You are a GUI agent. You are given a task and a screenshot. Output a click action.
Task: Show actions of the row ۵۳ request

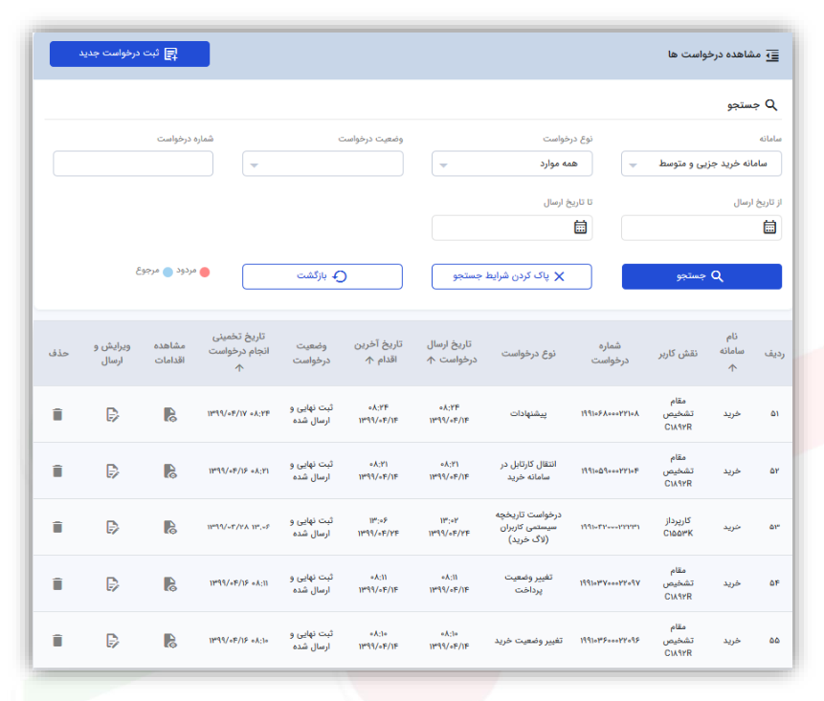tap(169, 527)
